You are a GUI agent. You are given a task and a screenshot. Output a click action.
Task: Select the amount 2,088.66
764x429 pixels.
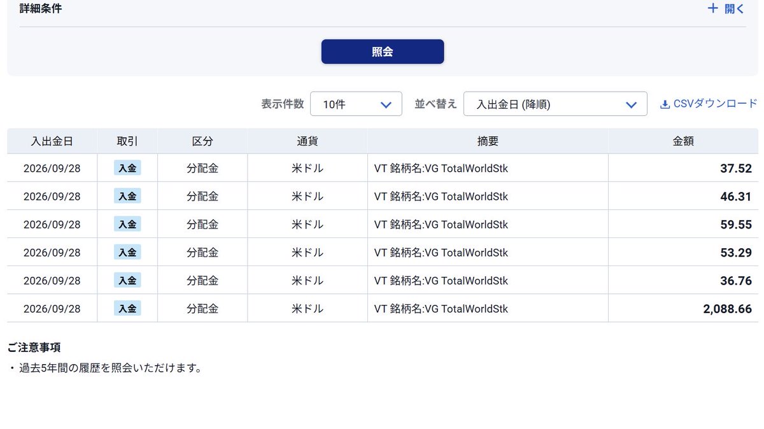click(x=728, y=309)
